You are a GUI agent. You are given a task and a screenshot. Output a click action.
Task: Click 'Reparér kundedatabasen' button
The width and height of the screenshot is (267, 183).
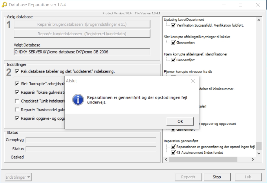pos(82,34)
